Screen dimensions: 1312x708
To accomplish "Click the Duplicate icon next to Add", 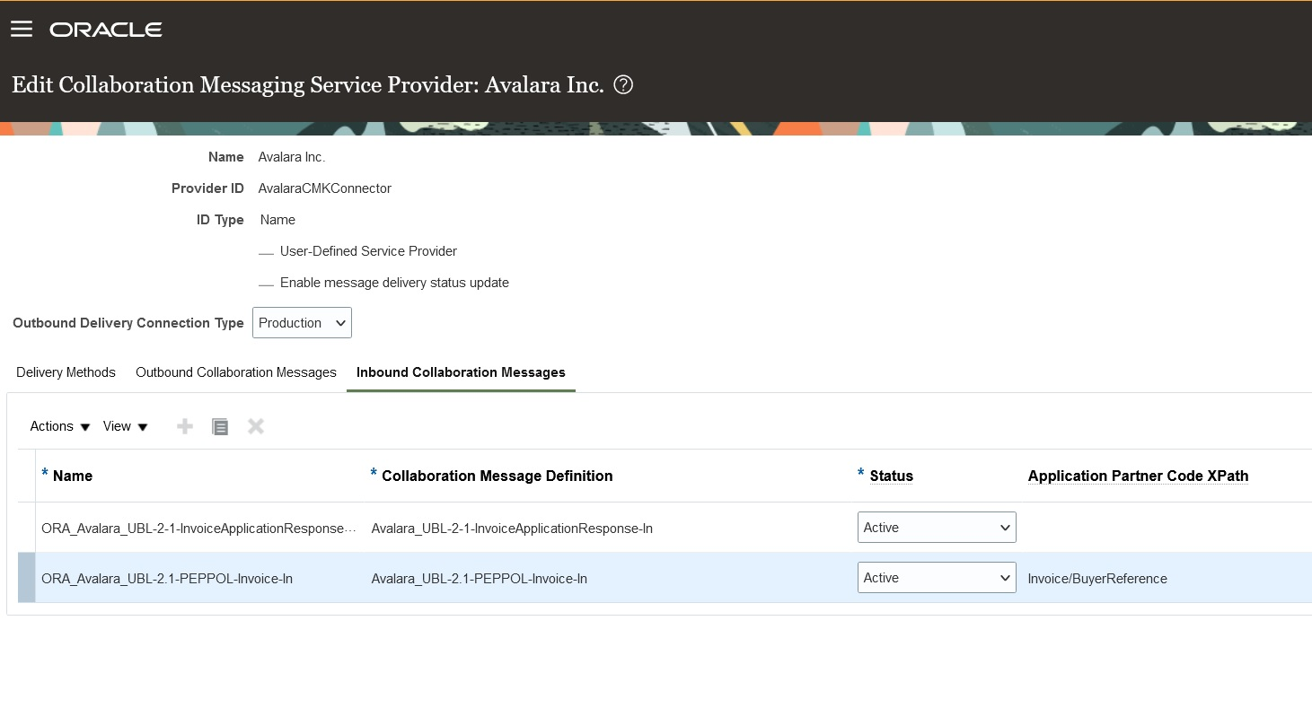I will 220,426.
